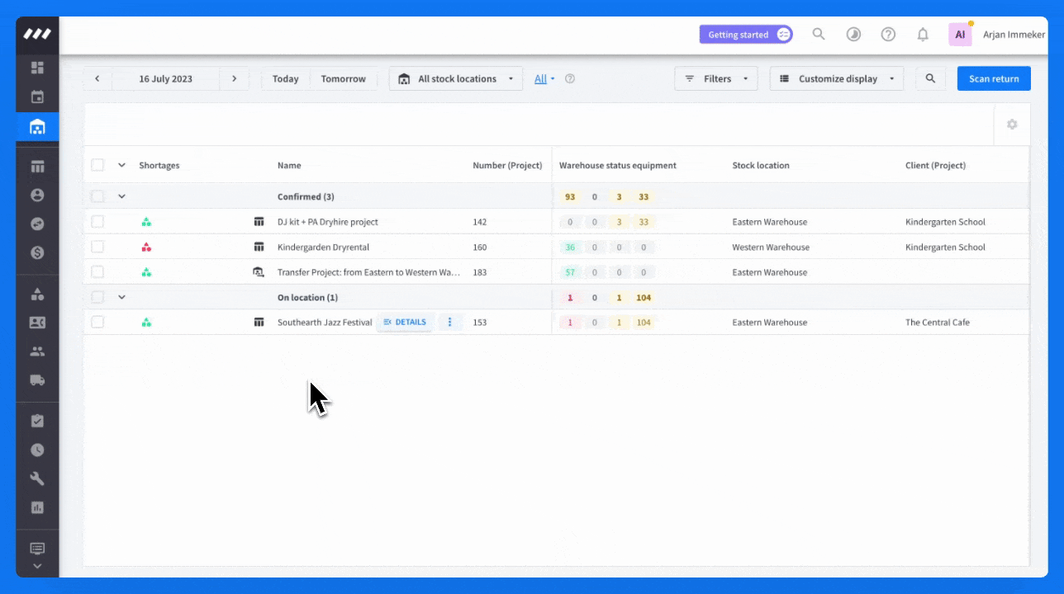Click the search magnifier beside Customize display
Screen dimensions: 1064x594
coord(930,79)
